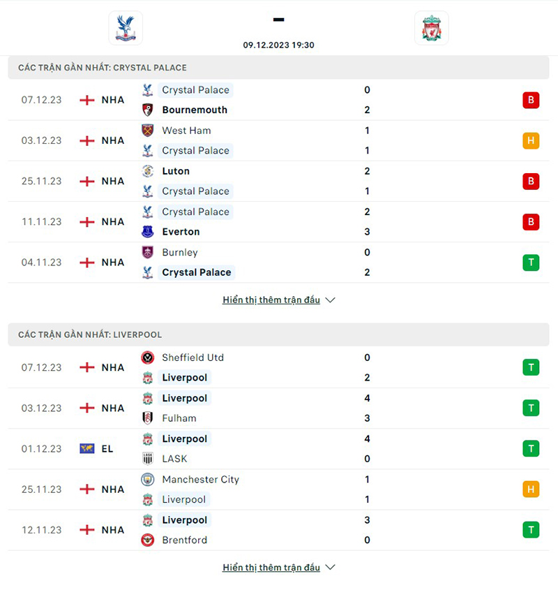Open the CÁC TRẬN GẦN NHẤT: LIVERPOOL header

88,334
